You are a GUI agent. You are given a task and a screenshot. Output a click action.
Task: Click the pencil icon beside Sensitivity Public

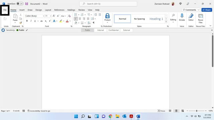pos(27,30)
